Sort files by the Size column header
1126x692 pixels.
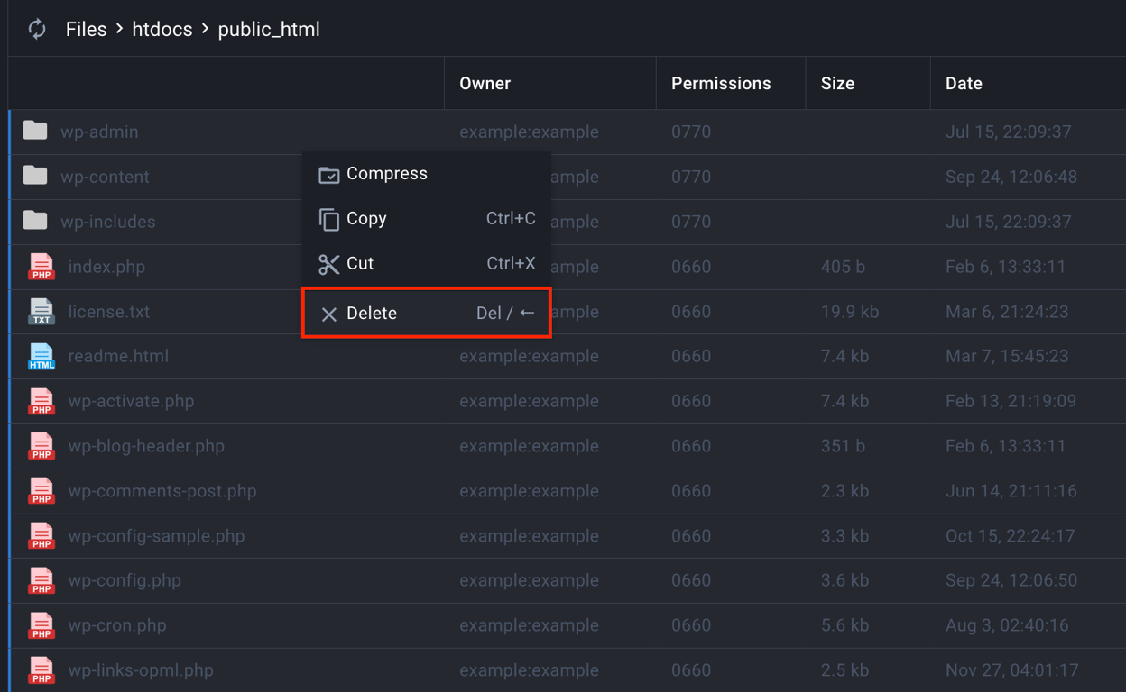coord(837,83)
